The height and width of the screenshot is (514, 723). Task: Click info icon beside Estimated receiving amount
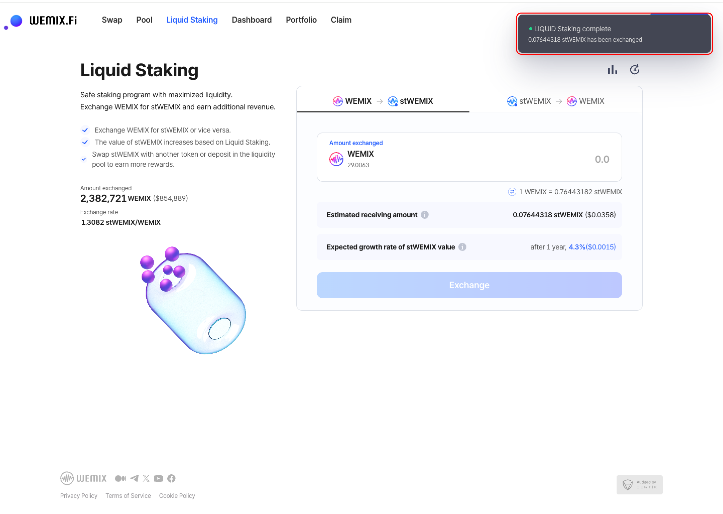(425, 215)
